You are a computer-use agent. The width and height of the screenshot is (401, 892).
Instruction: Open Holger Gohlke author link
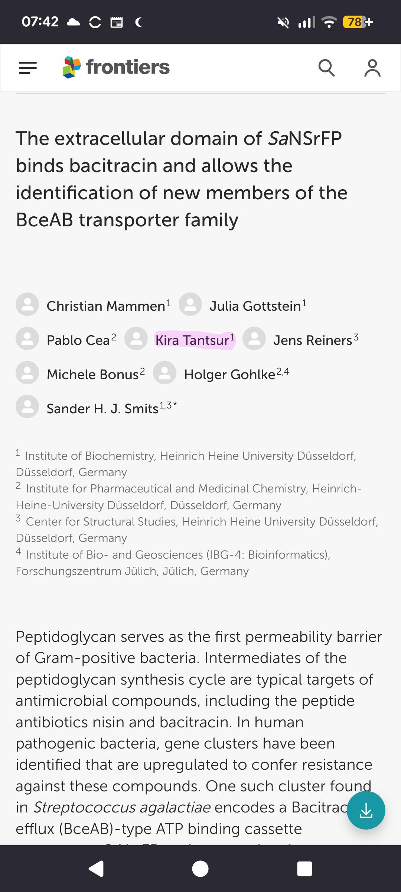tap(229, 375)
